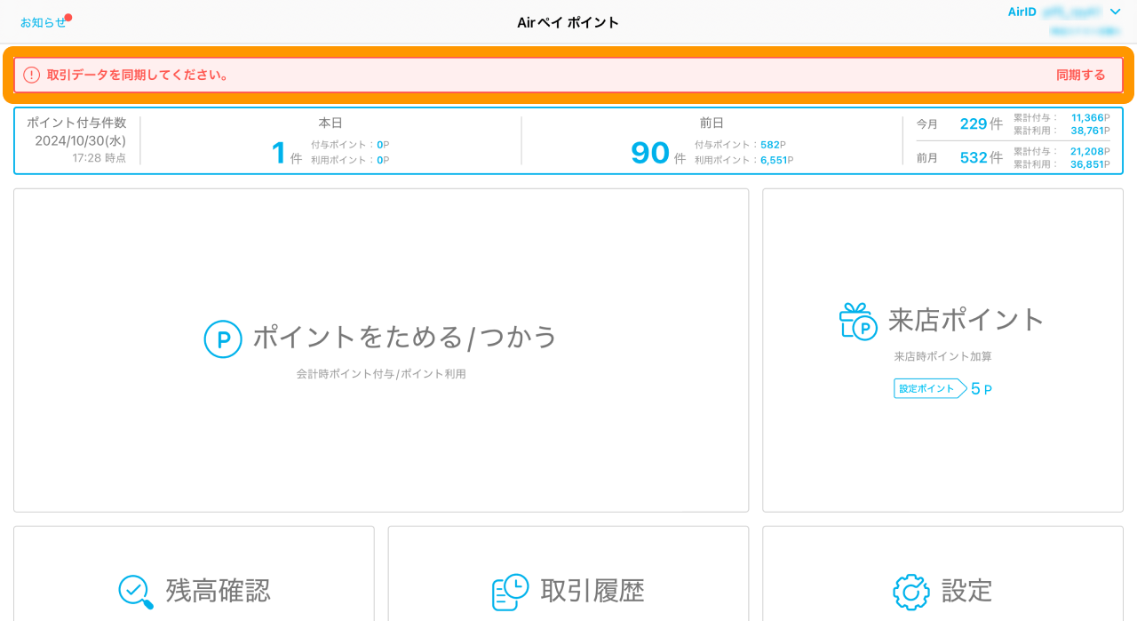The height and width of the screenshot is (621, 1137).
Task: Click the circled P points icon
Action: [223, 338]
